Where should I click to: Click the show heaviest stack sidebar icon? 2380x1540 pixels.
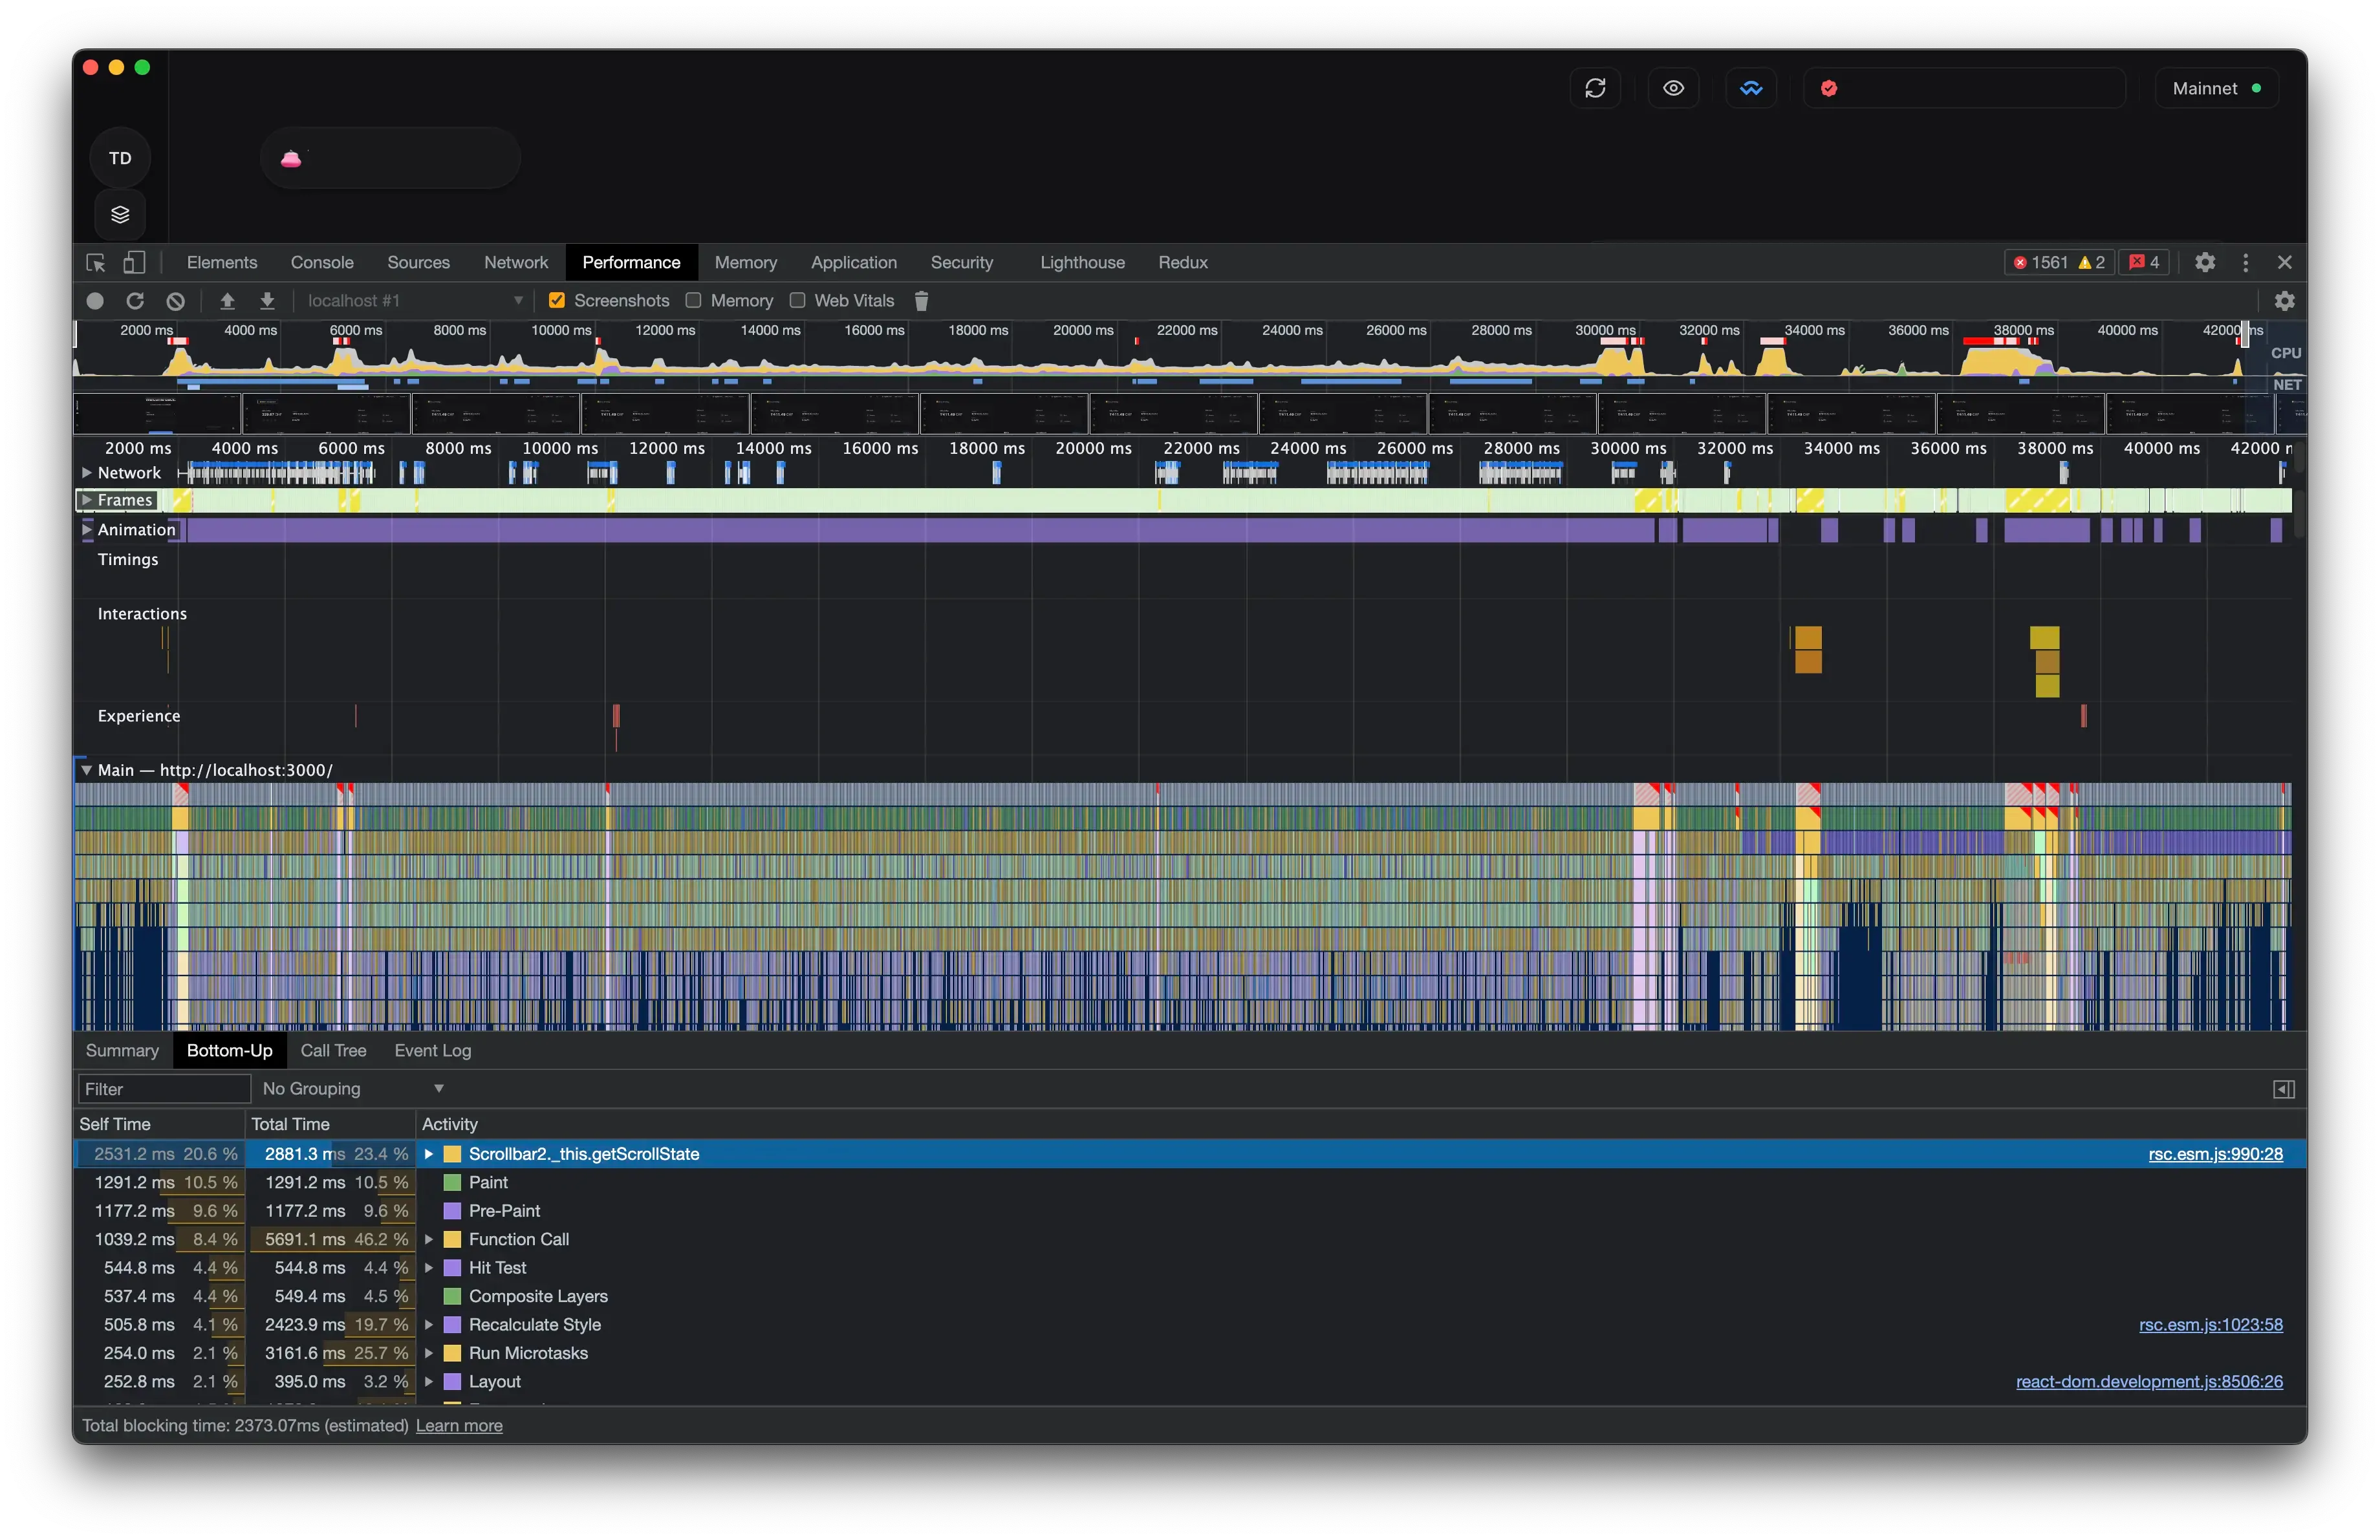2284,1089
